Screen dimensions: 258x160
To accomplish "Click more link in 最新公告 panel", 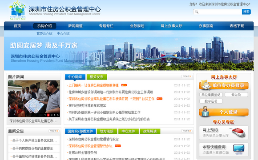I will click(54, 131).
